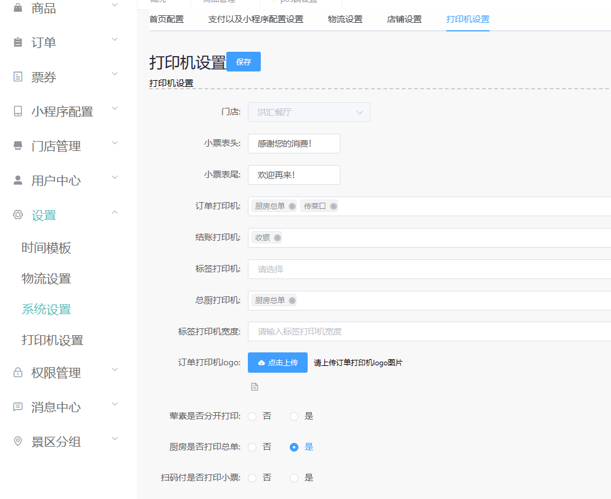611x499 pixels.
Task: Enable 是 for 荤素是否分开打印
Action: coord(293,416)
